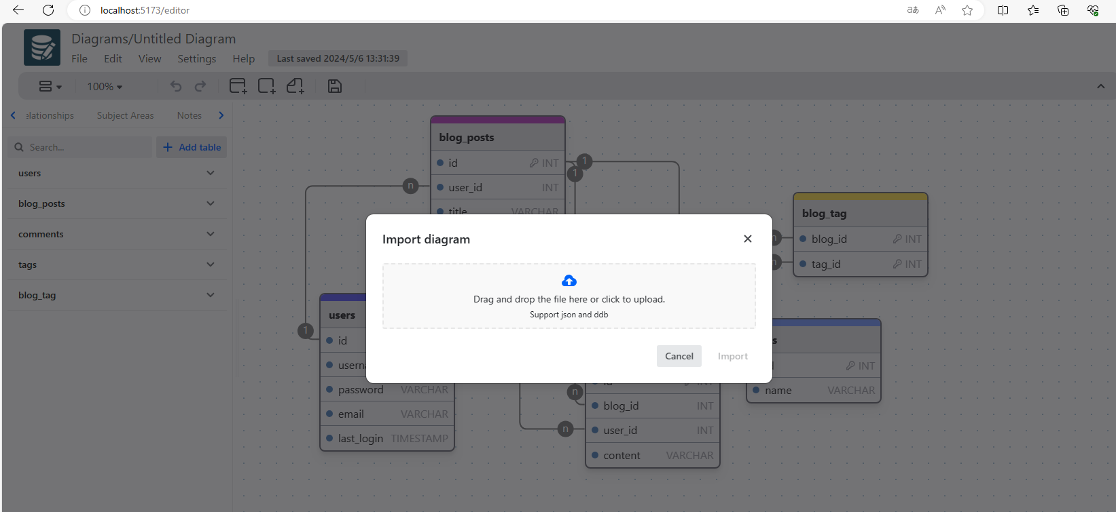Image resolution: width=1116 pixels, height=512 pixels.
Task: Click the n marker beside blog_posts user_id
Action: 410,186
